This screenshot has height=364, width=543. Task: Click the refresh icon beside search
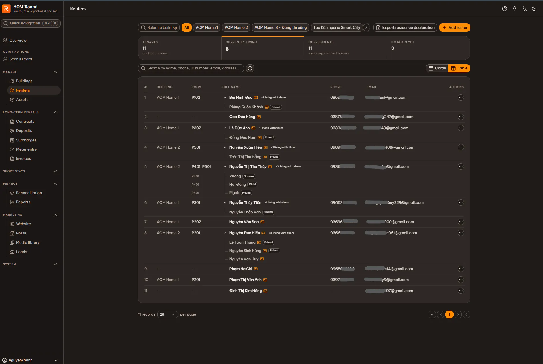pos(250,68)
